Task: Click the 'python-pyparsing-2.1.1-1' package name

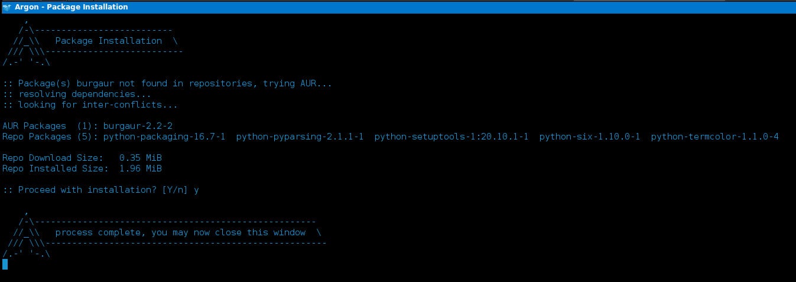Action: click(x=300, y=137)
